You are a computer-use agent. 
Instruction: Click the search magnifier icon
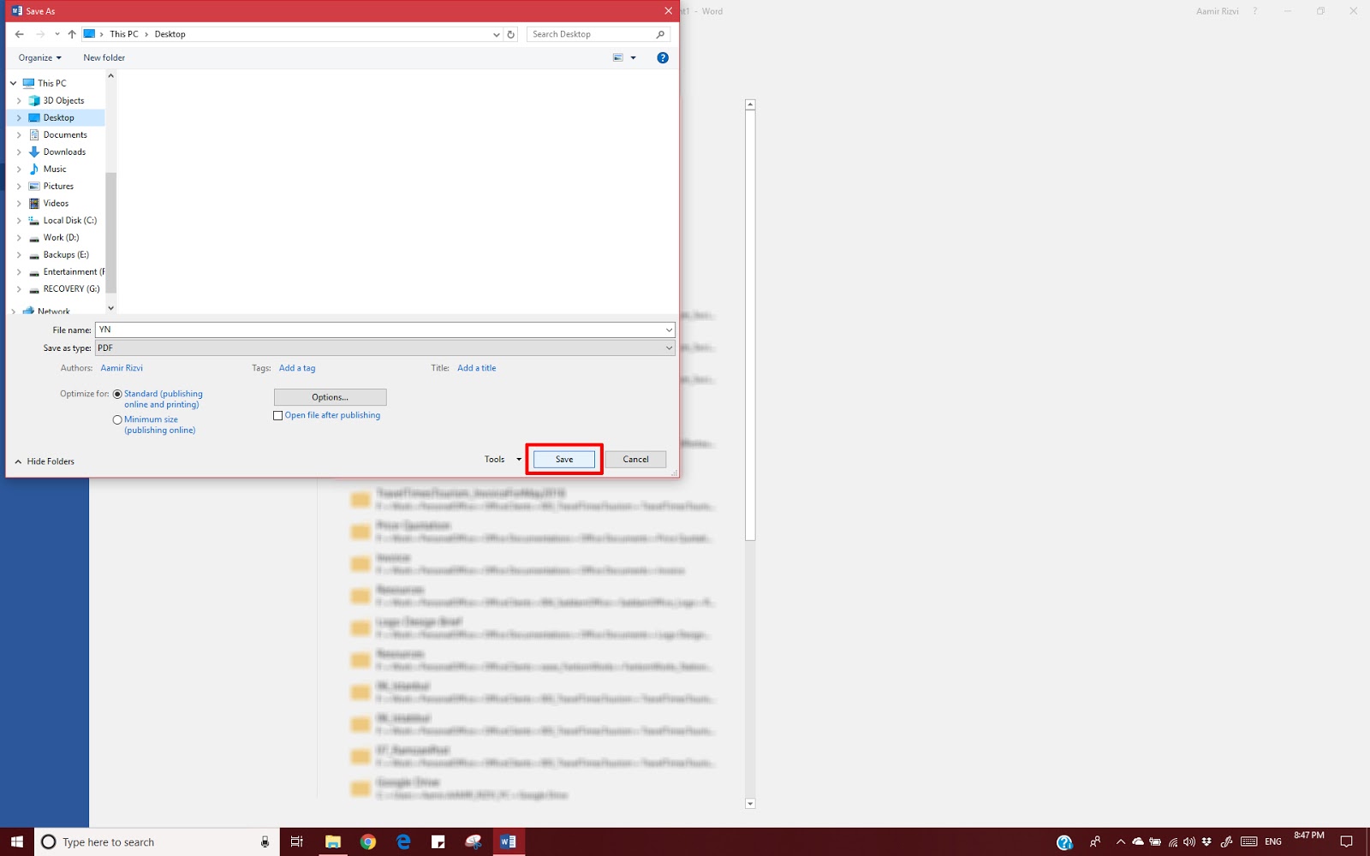coord(660,34)
